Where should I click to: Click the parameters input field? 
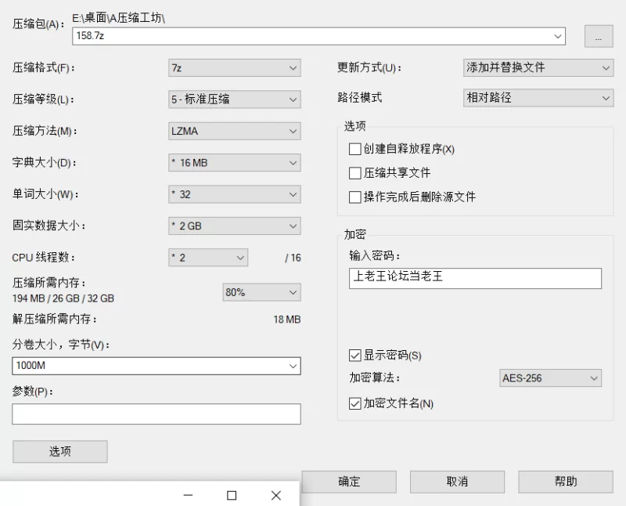(x=156, y=414)
